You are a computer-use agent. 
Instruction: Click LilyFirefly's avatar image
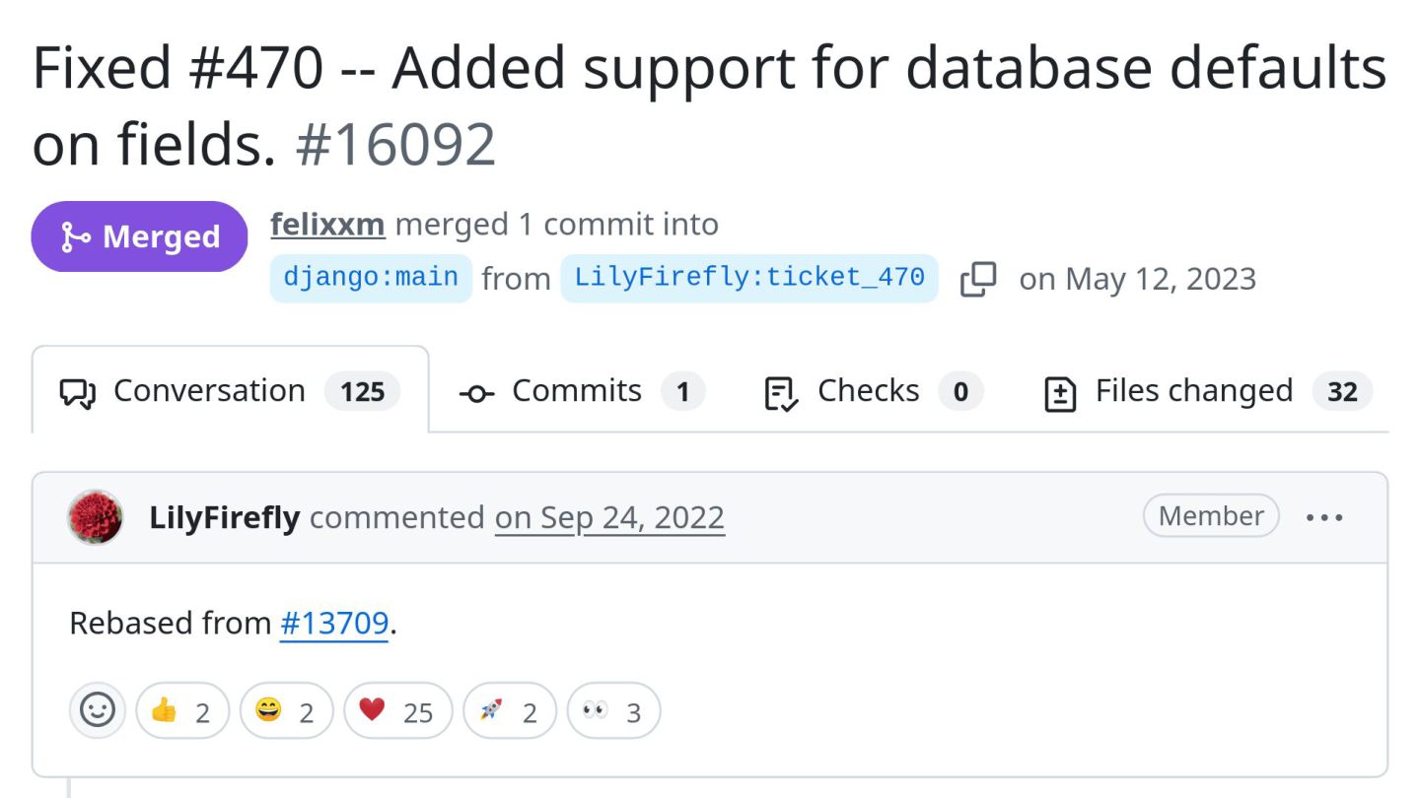pos(96,517)
